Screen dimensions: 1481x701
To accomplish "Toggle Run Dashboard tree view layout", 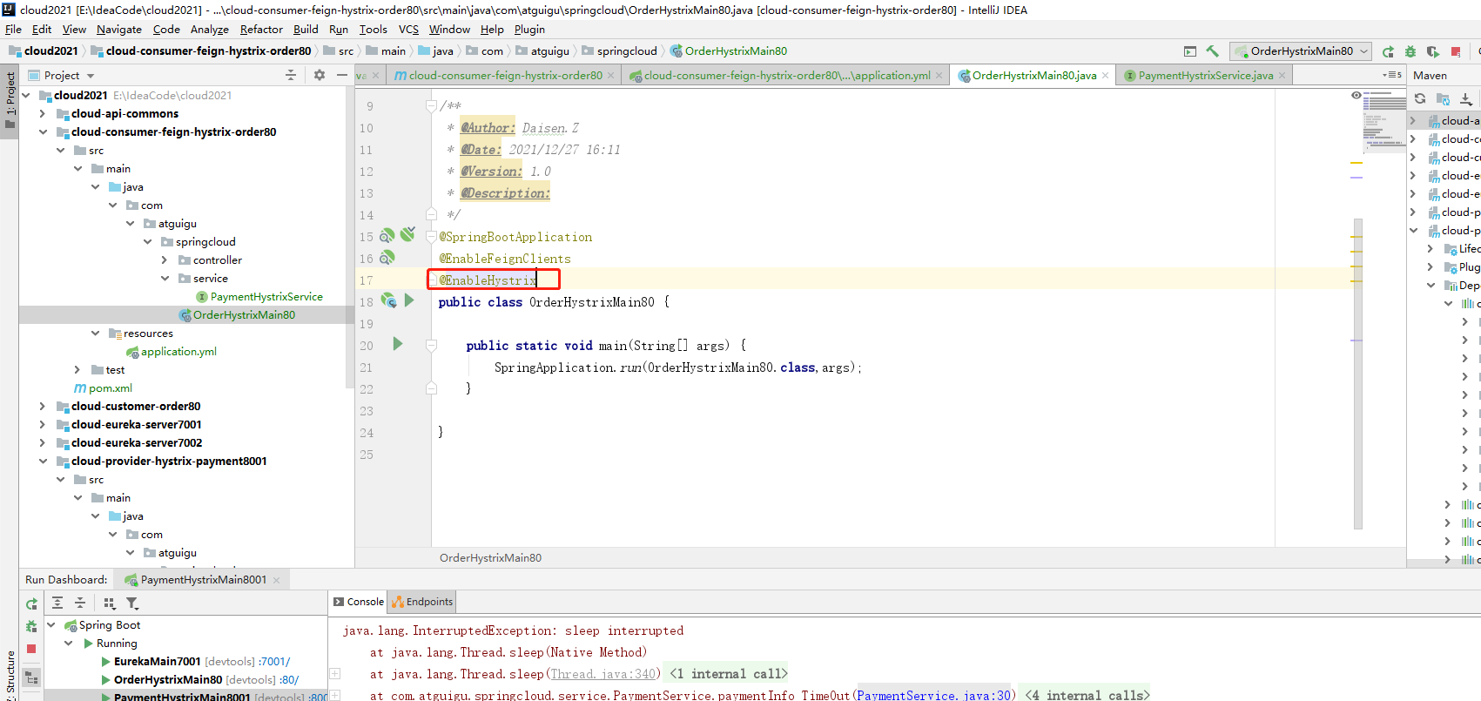I will [31, 677].
